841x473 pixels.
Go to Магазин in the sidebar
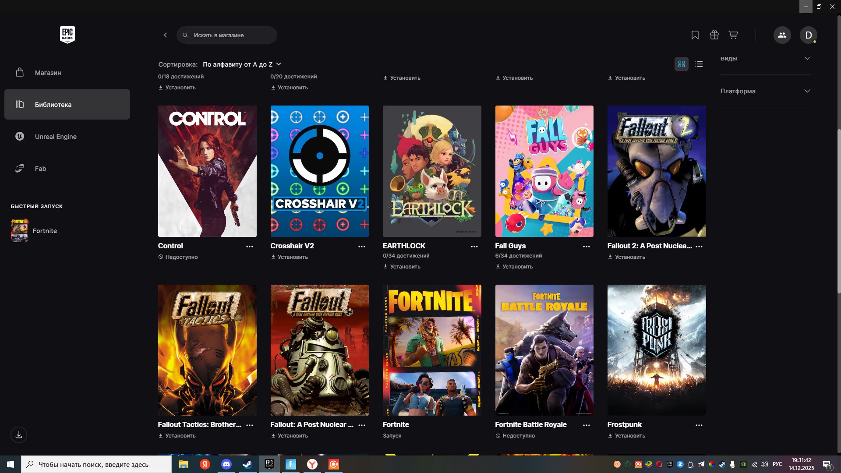coord(48,72)
